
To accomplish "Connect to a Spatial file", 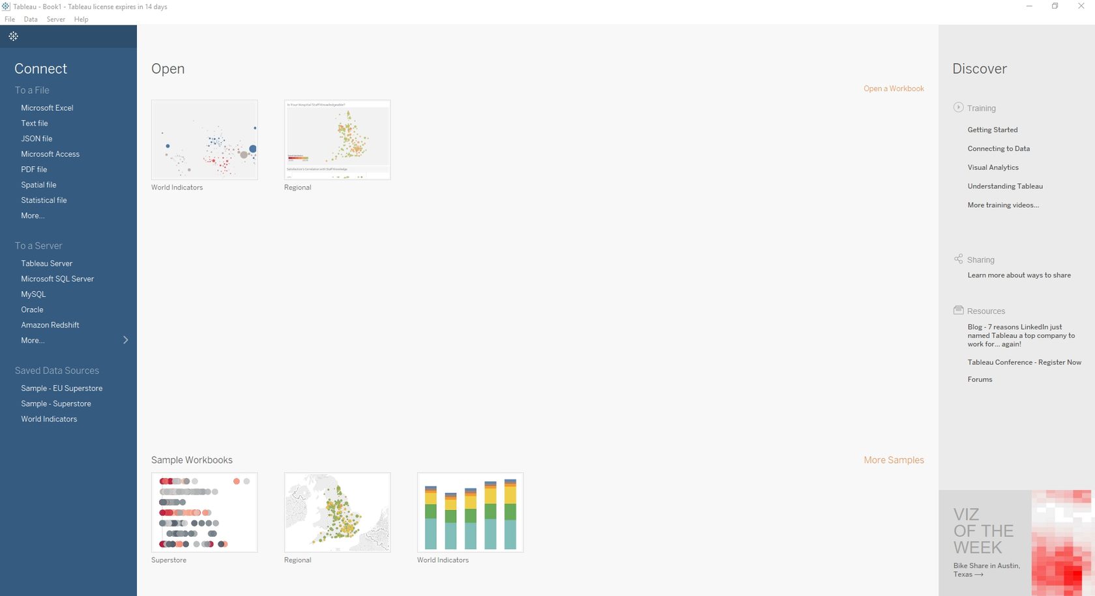I will point(38,185).
